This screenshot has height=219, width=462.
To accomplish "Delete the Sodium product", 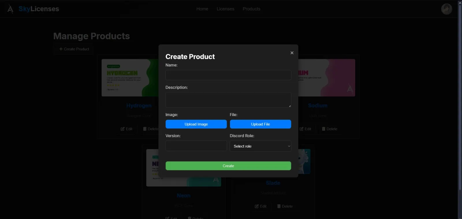I will coord(329,129).
